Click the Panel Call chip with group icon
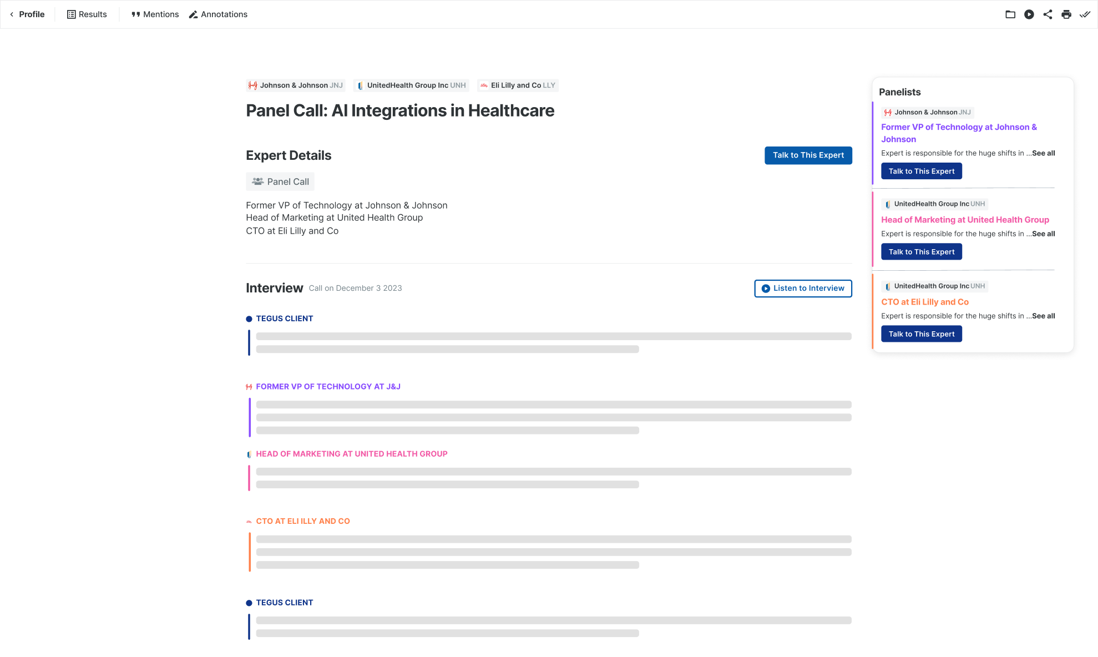The height and width of the screenshot is (657, 1098). pos(280,181)
